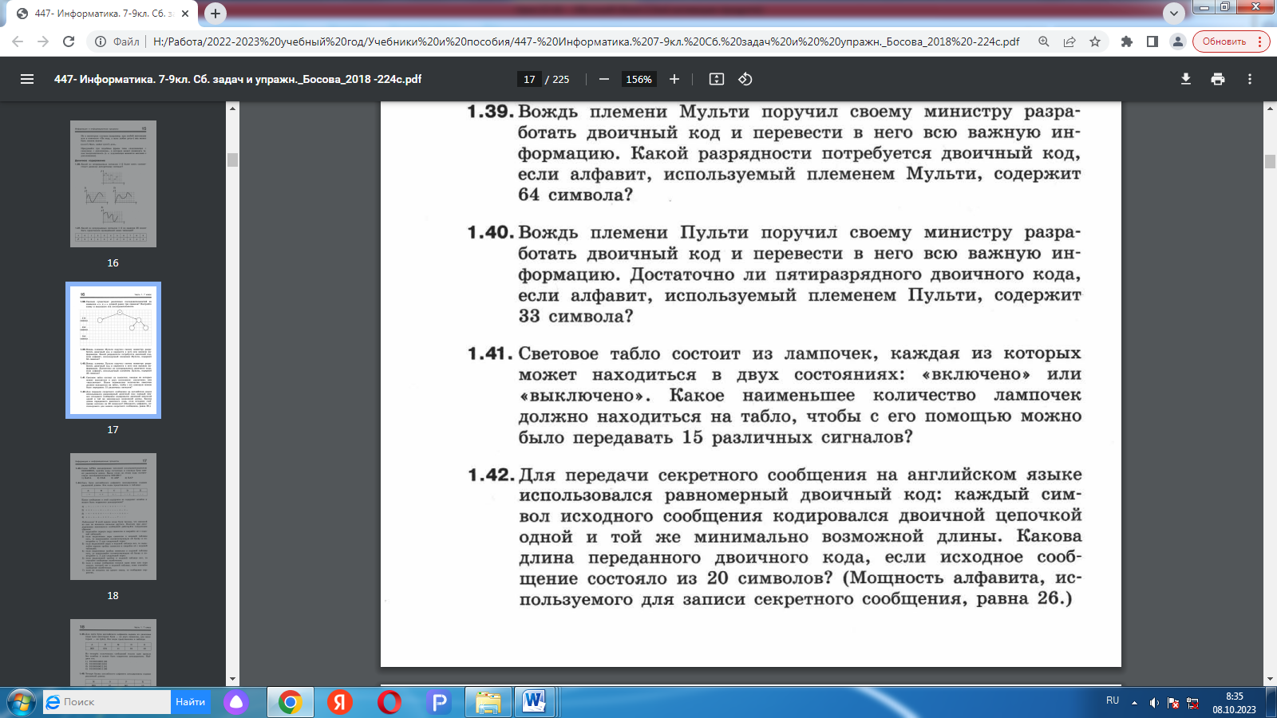The image size is (1277, 718).
Task: Click the Обновить update button
Action: click(x=1230, y=41)
